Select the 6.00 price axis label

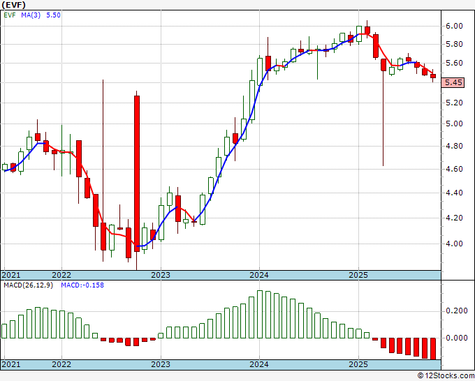pyautogui.click(x=454, y=26)
